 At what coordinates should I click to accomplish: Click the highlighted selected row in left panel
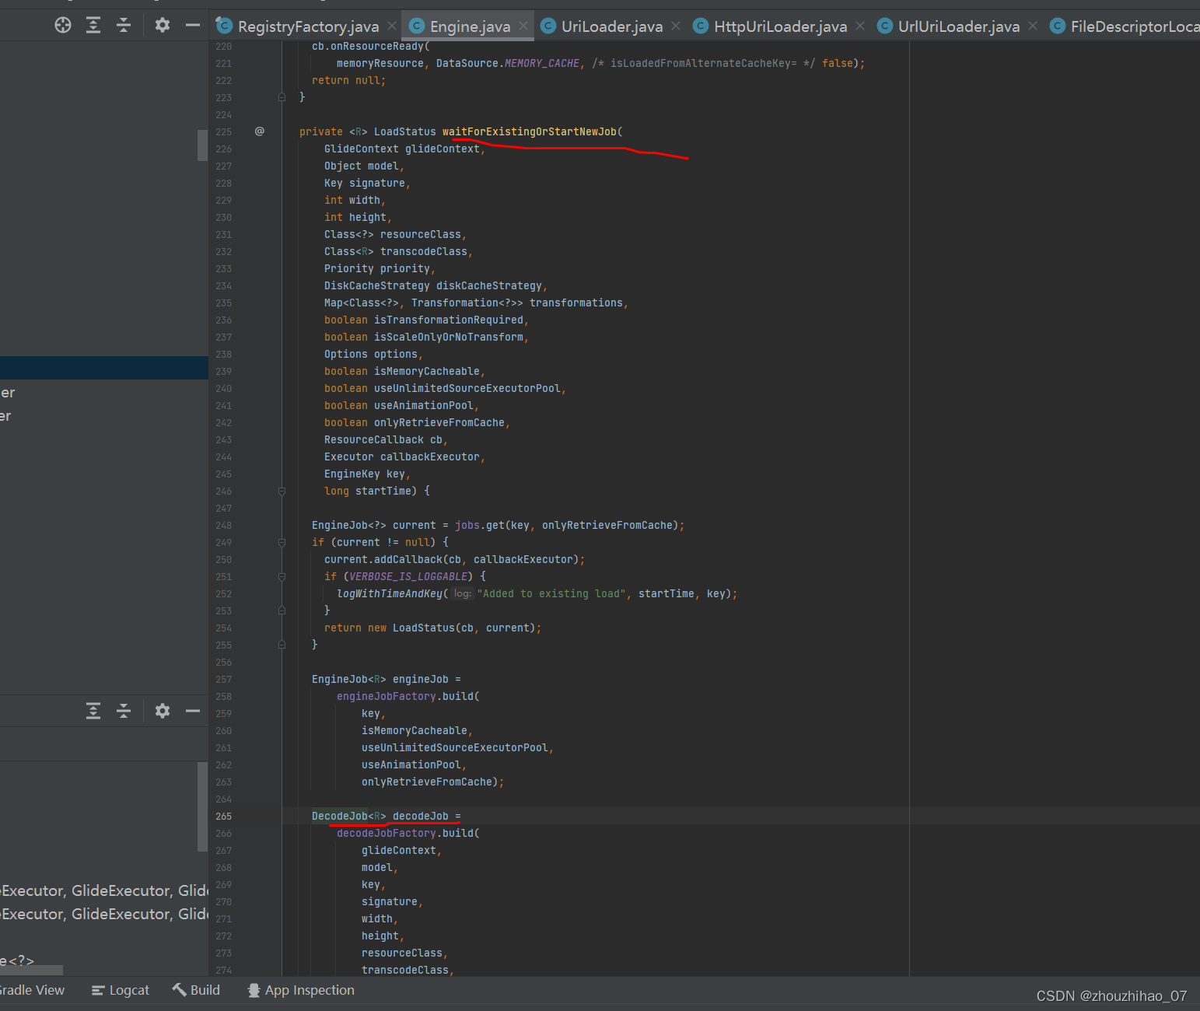(104, 368)
